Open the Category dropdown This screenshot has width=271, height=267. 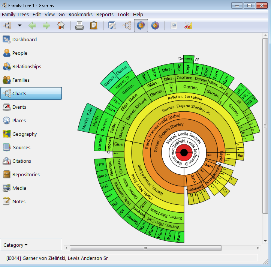click(15, 245)
